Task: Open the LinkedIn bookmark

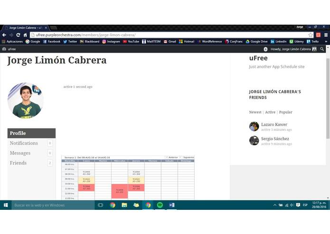Action: pyautogui.click(x=278, y=42)
